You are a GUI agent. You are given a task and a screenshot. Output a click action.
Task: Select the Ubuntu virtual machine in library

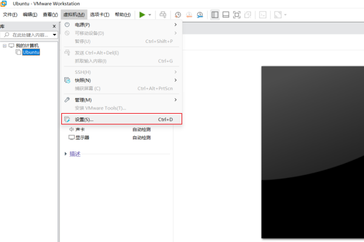pos(31,52)
